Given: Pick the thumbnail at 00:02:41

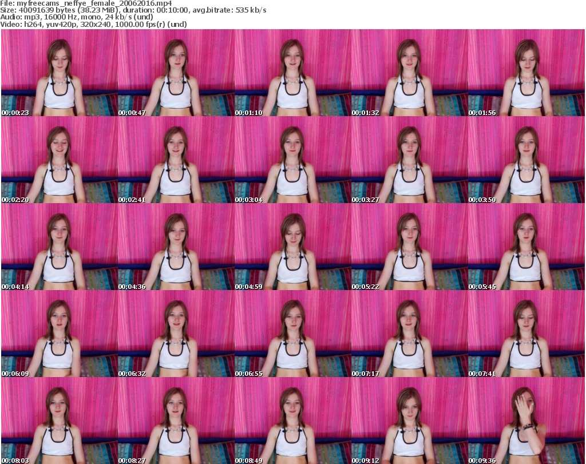Looking at the screenshot, I should coord(176,160).
